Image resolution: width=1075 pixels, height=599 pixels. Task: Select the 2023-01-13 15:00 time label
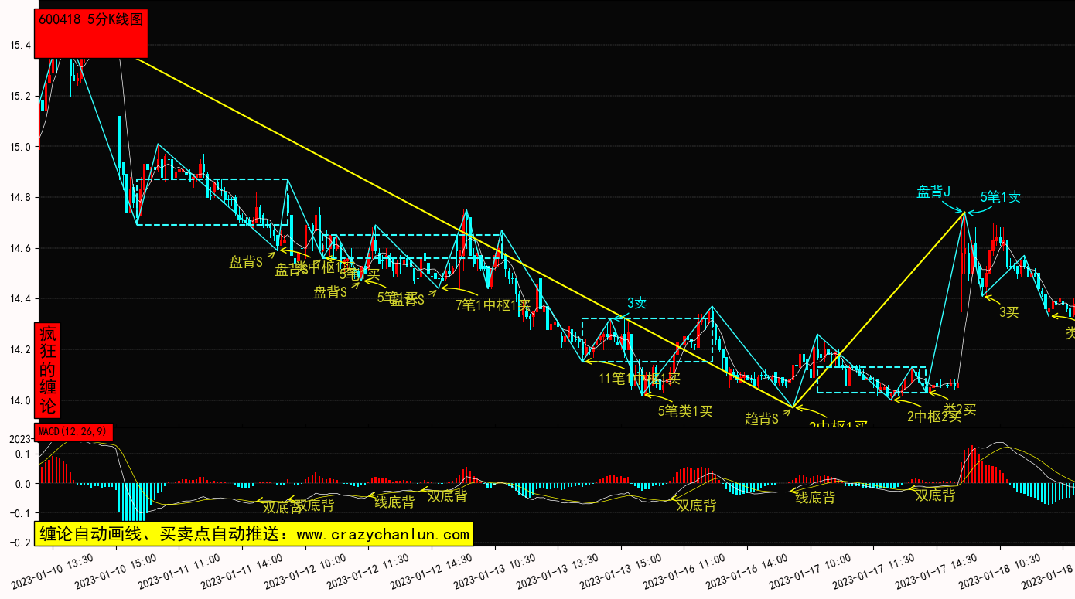click(621, 570)
